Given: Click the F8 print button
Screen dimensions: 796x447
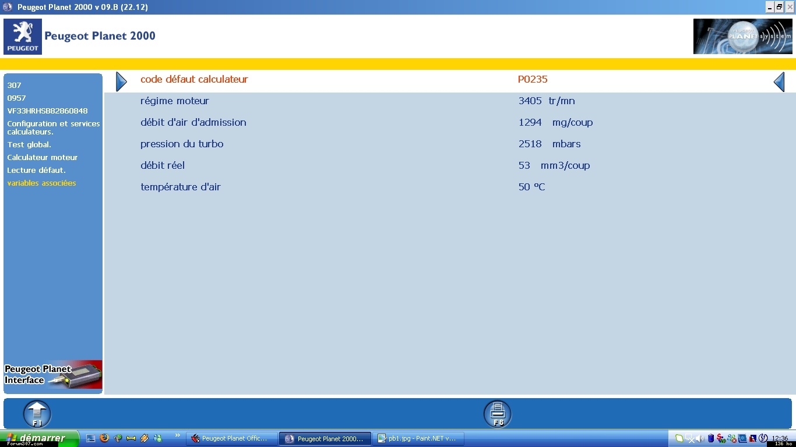Looking at the screenshot, I should pos(497,414).
